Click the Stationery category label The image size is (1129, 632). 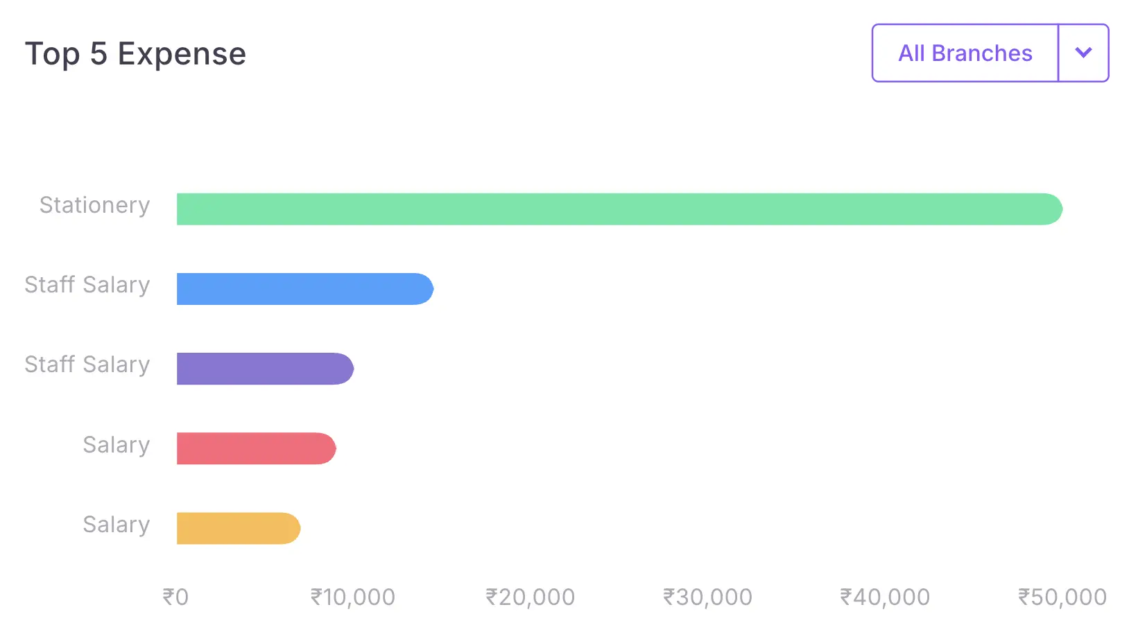pyautogui.click(x=94, y=205)
